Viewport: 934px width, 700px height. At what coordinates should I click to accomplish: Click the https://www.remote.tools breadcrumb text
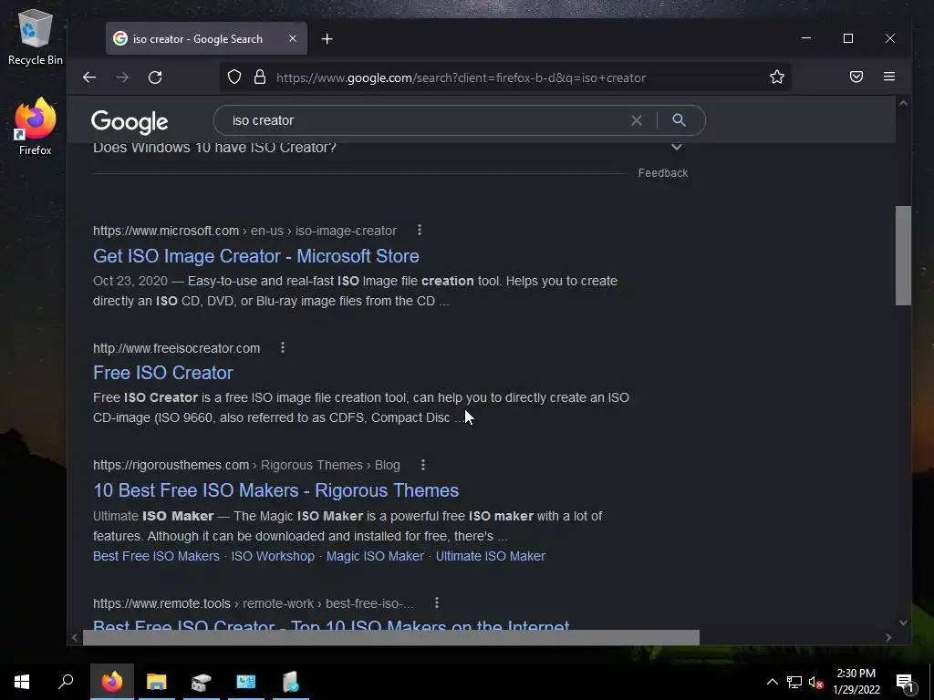[x=161, y=603]
